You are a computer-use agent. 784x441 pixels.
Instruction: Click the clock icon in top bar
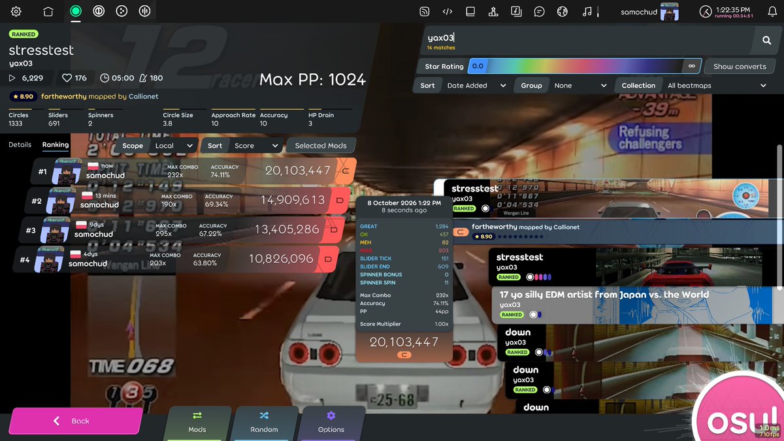click(x=706, y=12)
